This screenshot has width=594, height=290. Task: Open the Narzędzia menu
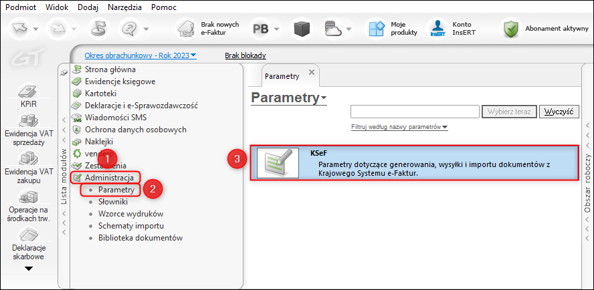tap(124, 7)
